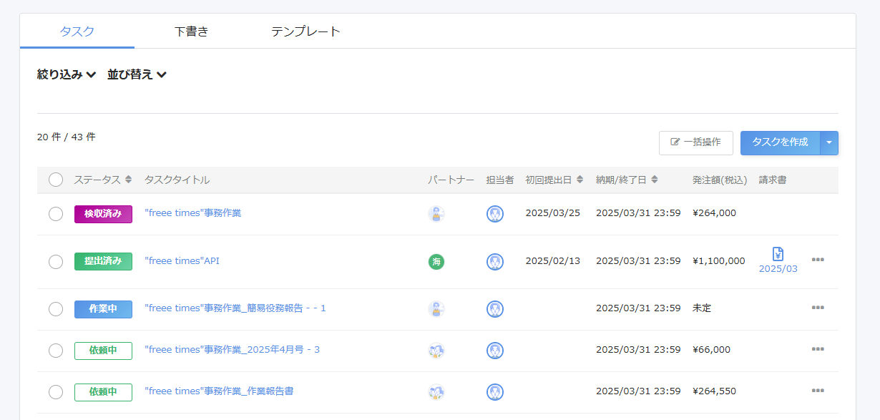Click the ¥1,100,000 amount cell
Screen dimensions: 880x420
point(718,260)
